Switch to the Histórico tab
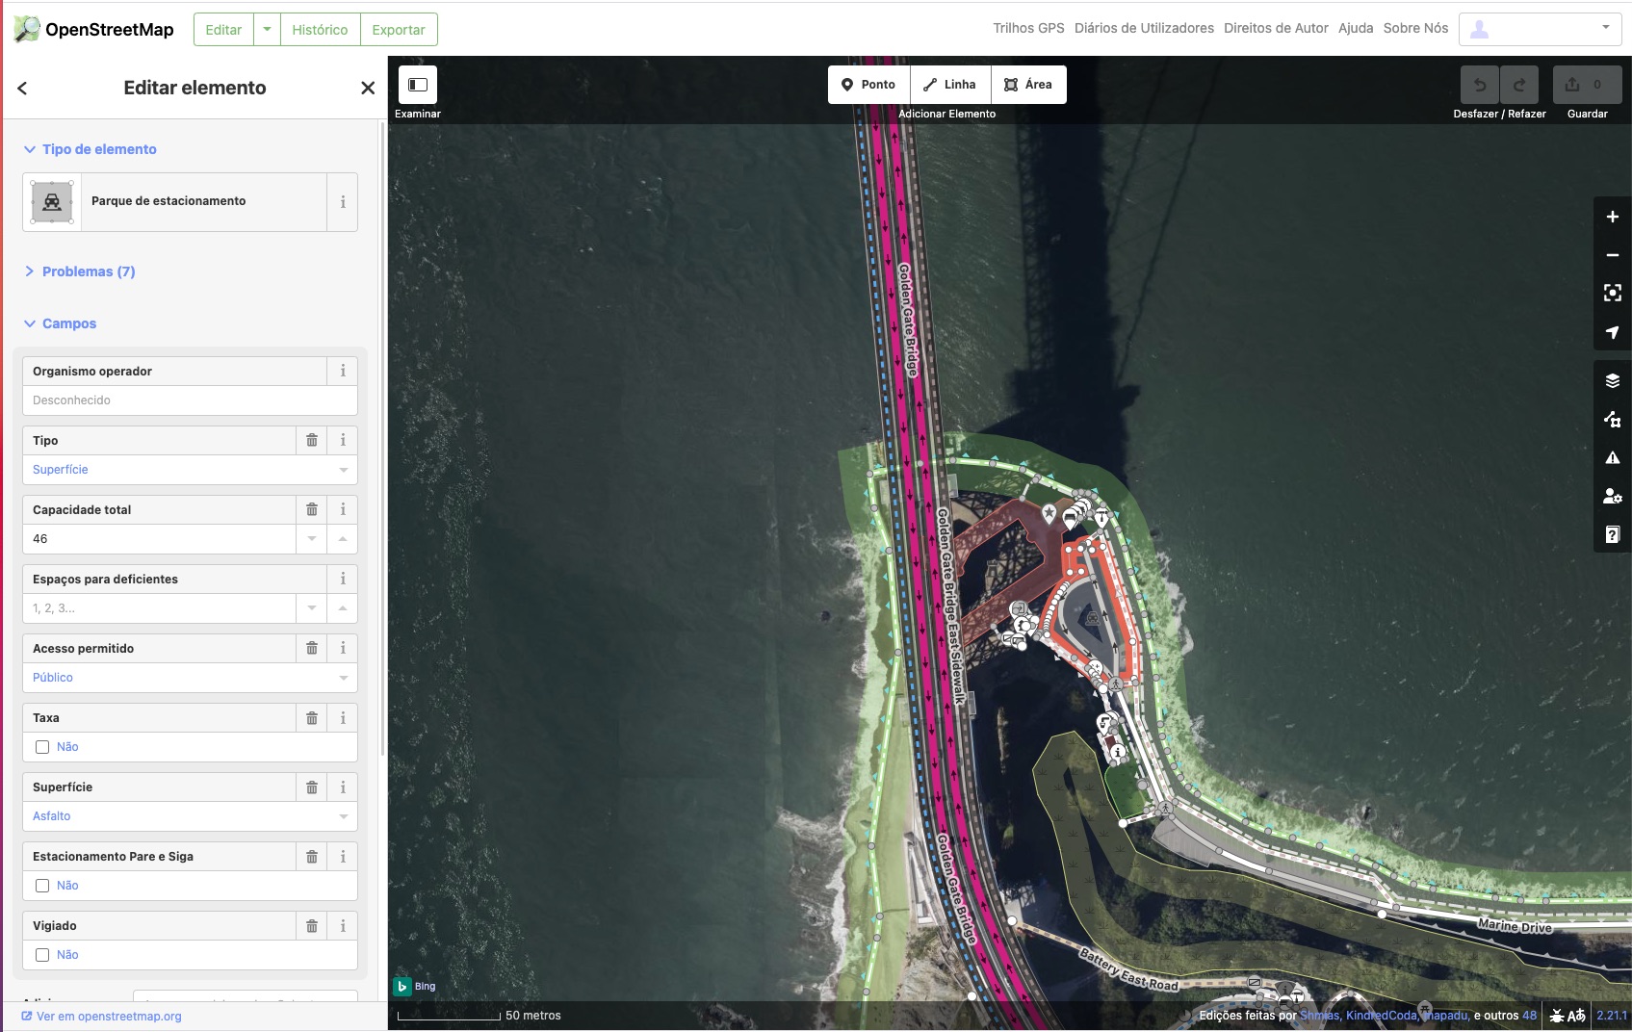Image resolution: width=1632 pixels, height=1032 pixels. pos(320,30)
